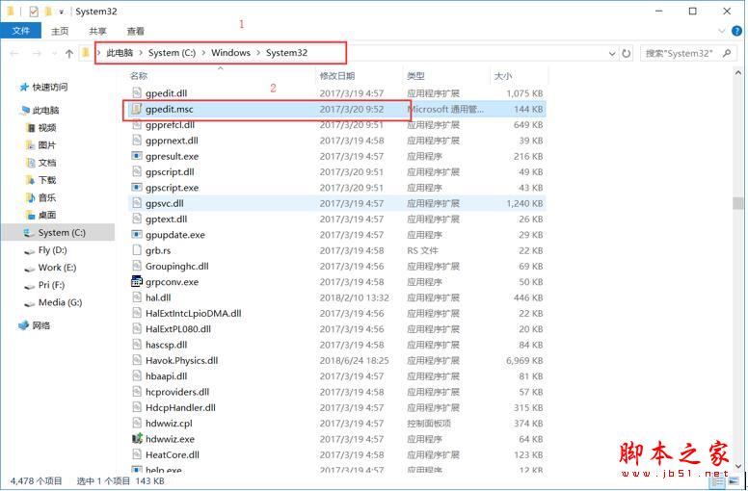Click the grb.rs file icon
The width and height of the screenshot is (748, 491).
pos(137,250)
